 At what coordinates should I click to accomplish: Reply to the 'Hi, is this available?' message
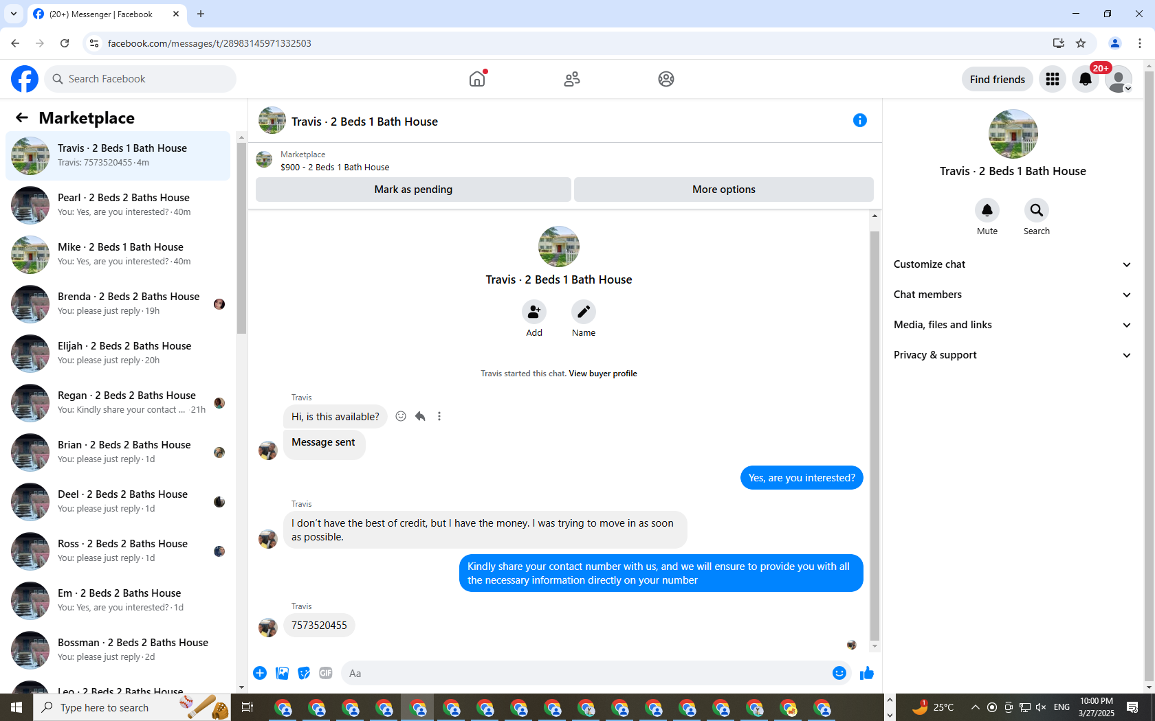420,416
